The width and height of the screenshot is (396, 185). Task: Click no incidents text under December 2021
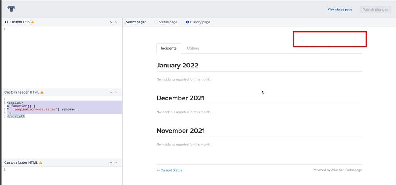pos(184,112)
